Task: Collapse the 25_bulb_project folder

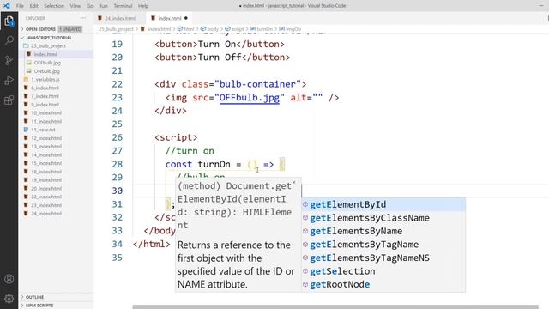Action: pyautogui.click(x=48, y=45)
